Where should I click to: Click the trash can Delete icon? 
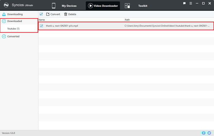66,14
